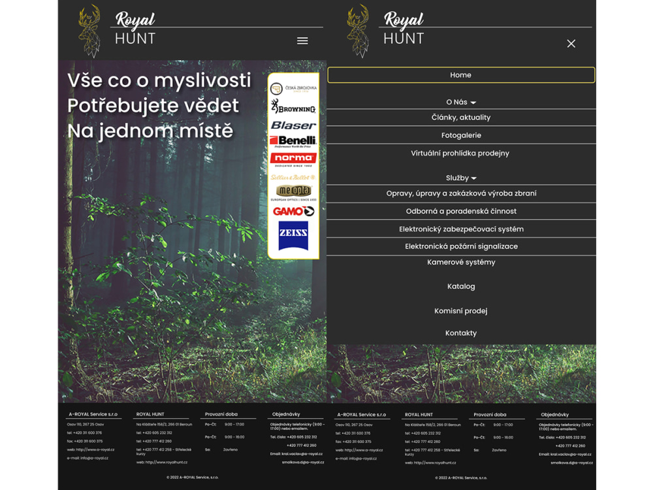Select Home in the open menu

pos(461,75)
